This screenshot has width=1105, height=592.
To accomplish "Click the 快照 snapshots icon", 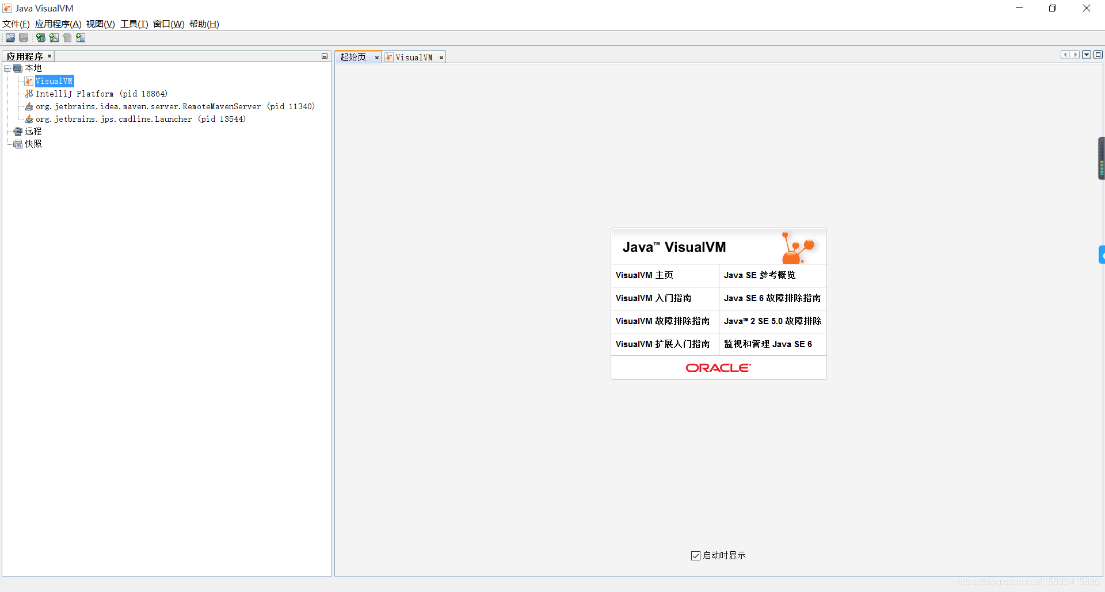I will click(18, 144).
